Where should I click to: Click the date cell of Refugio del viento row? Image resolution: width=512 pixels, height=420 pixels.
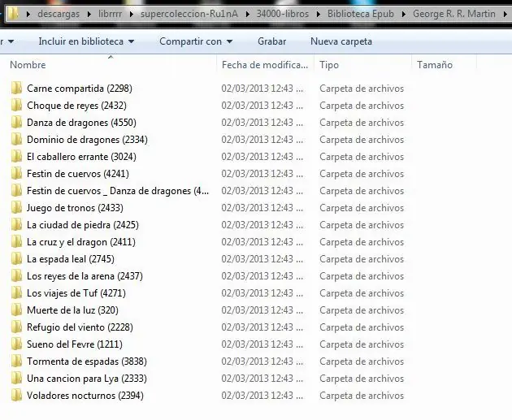(x=263, y=327)
